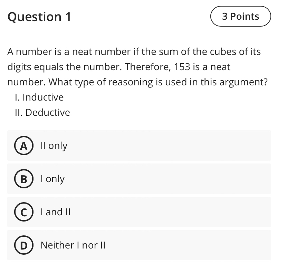Click the letter D inside its circle
The width and height of the screenshot is (286, 272).
[23, 245]
